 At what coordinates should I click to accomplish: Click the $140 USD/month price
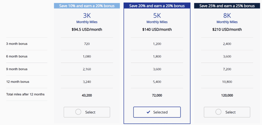pos(157,30)
